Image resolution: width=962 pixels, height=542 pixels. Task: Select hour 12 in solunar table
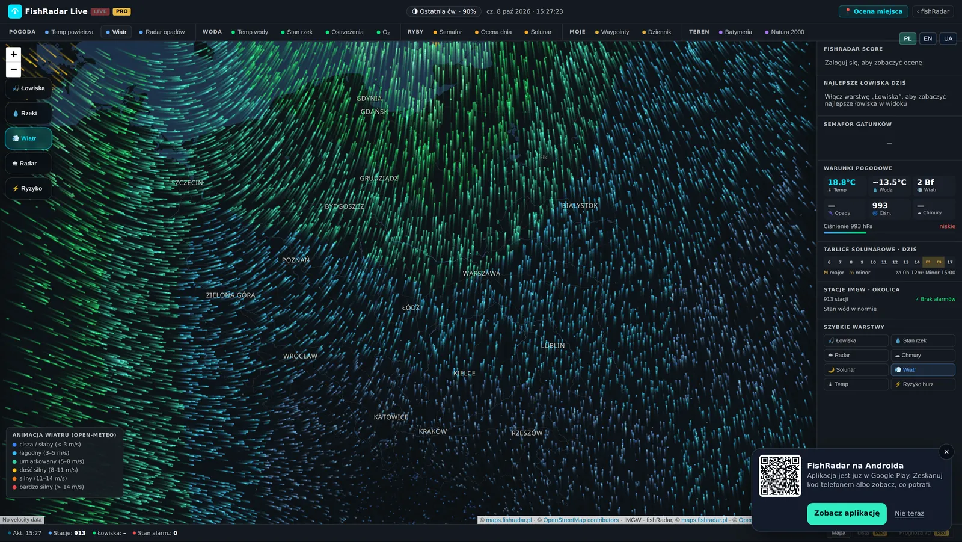[x=895, y=262]
